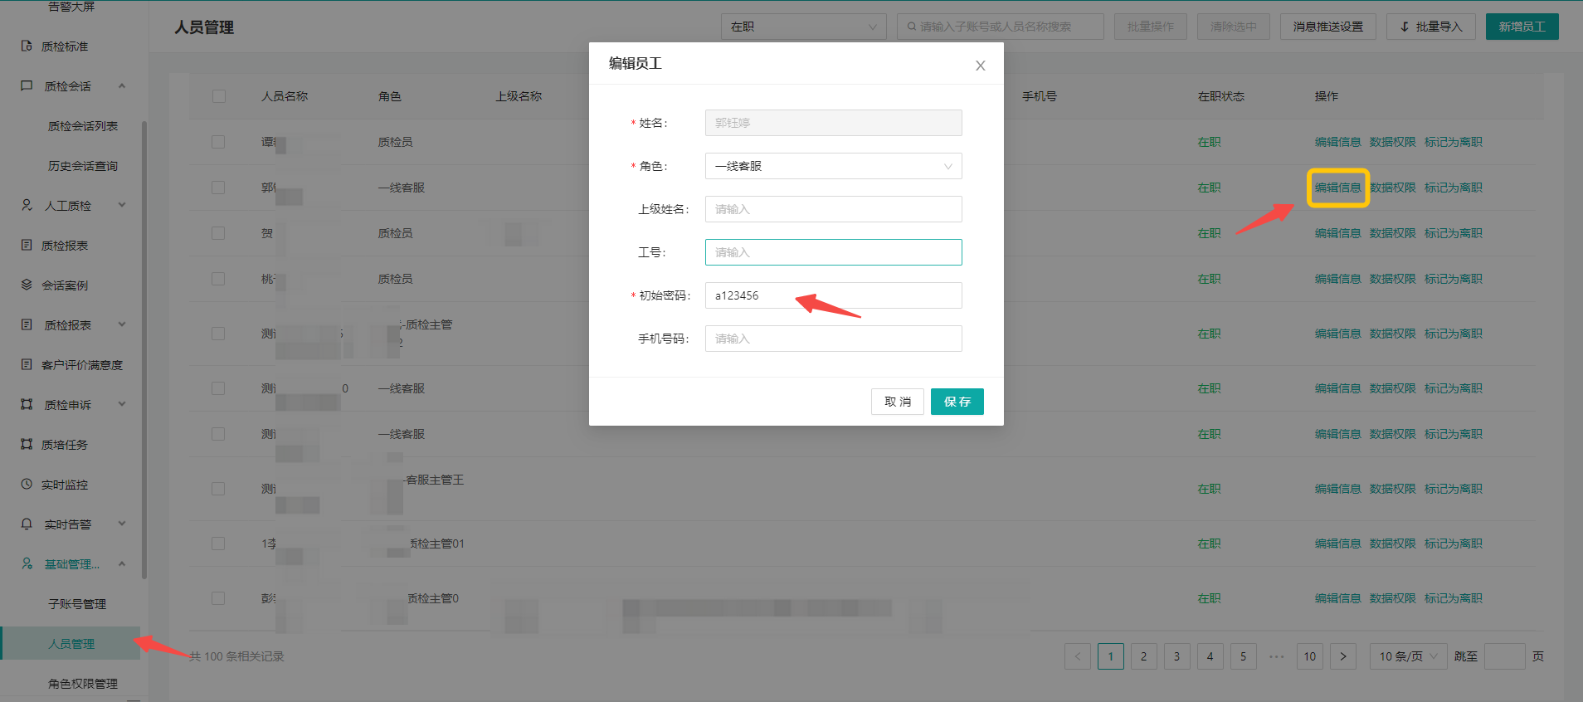Click the 客户评价满意度 icon
Image resolution: width=1583 pixels, height=702 pixels.
27,364
